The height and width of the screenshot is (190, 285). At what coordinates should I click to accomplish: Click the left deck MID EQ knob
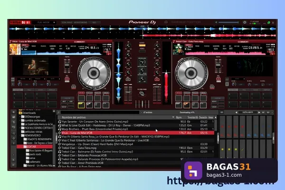pos(128,55)
